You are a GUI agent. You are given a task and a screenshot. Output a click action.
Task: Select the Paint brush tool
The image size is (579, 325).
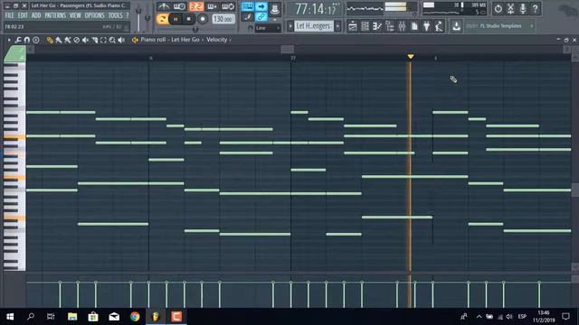click(58, 40)
